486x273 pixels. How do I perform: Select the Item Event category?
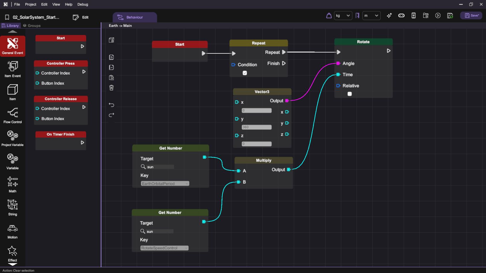tap(12, 69)
